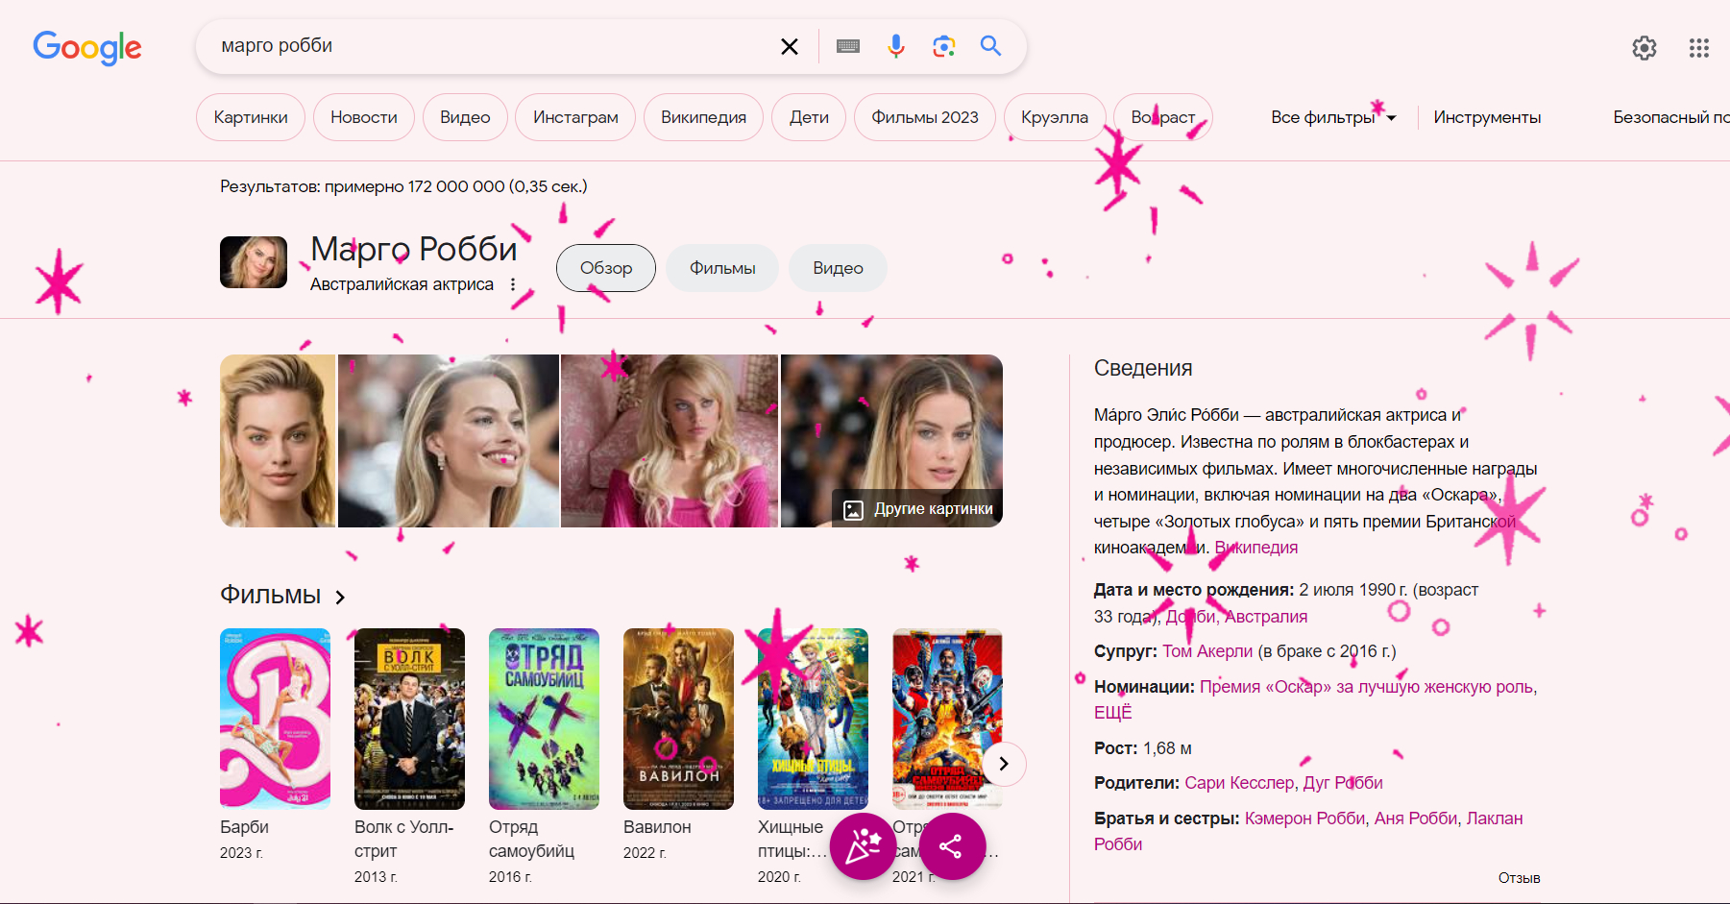Open Google apps grid launcher
This screenshot has height=904, width=1730.
pos(1699,48)
